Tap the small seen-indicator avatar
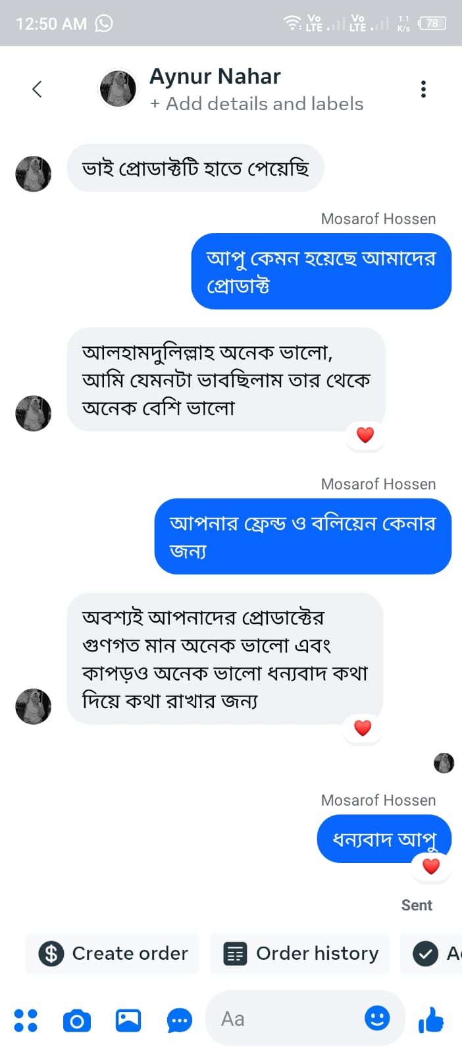This screenshot has height=1054, width=462. pyautogui.click(x=444, y=763)
